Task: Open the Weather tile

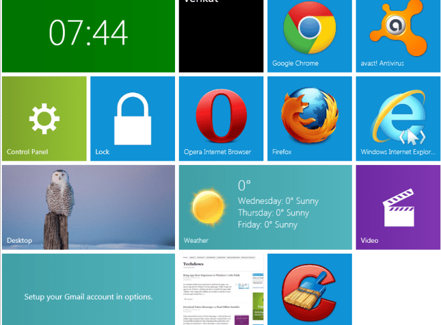Action: tap(265, 207)
